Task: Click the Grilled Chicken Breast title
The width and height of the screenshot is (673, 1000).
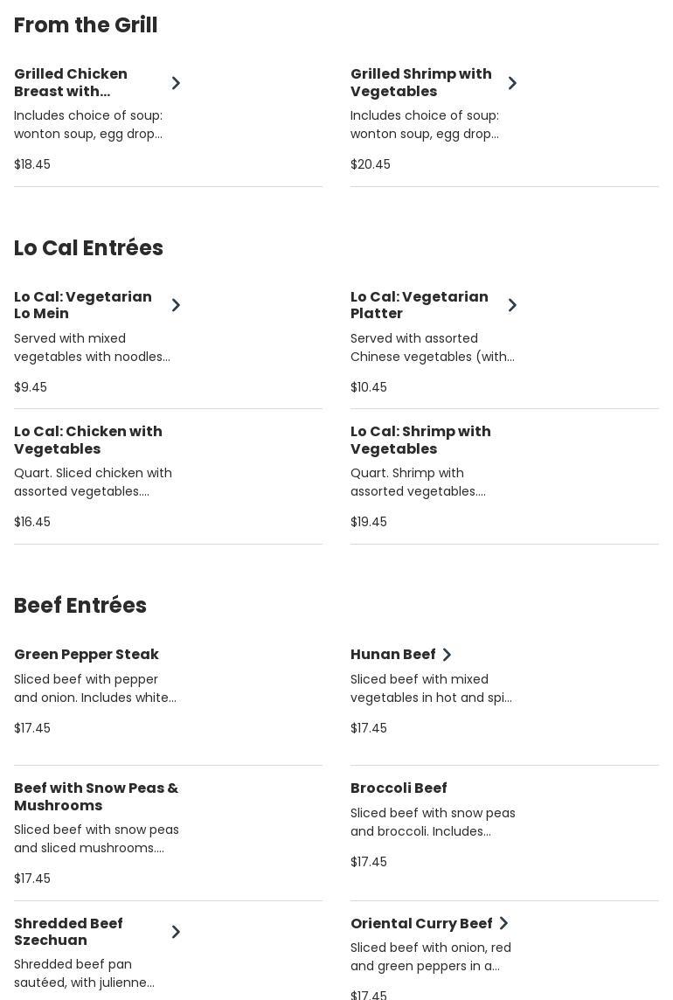Action: tap(71, 82)
